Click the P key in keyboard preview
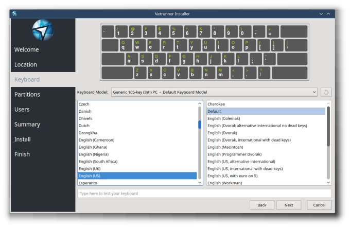 (x=250, y=45)
